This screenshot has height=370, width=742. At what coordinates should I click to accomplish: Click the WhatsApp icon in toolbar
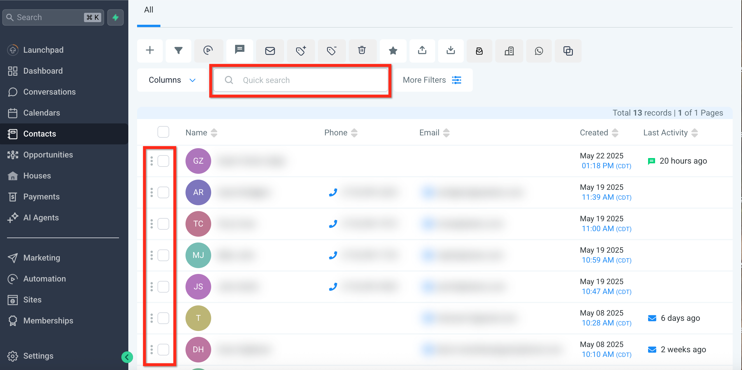click(x=539, y=51)
